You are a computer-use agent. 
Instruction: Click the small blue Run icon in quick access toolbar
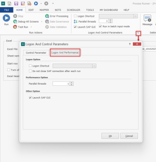coord(36,3)
